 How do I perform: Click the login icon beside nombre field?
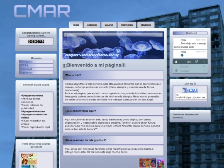[x=204, y=66]
